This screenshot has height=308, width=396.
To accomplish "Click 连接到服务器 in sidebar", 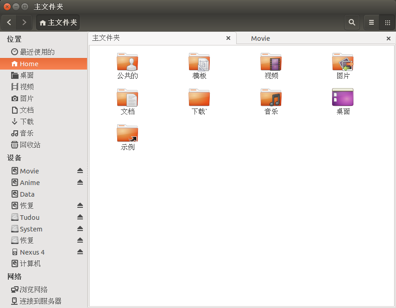I will [x=40, y=301].
